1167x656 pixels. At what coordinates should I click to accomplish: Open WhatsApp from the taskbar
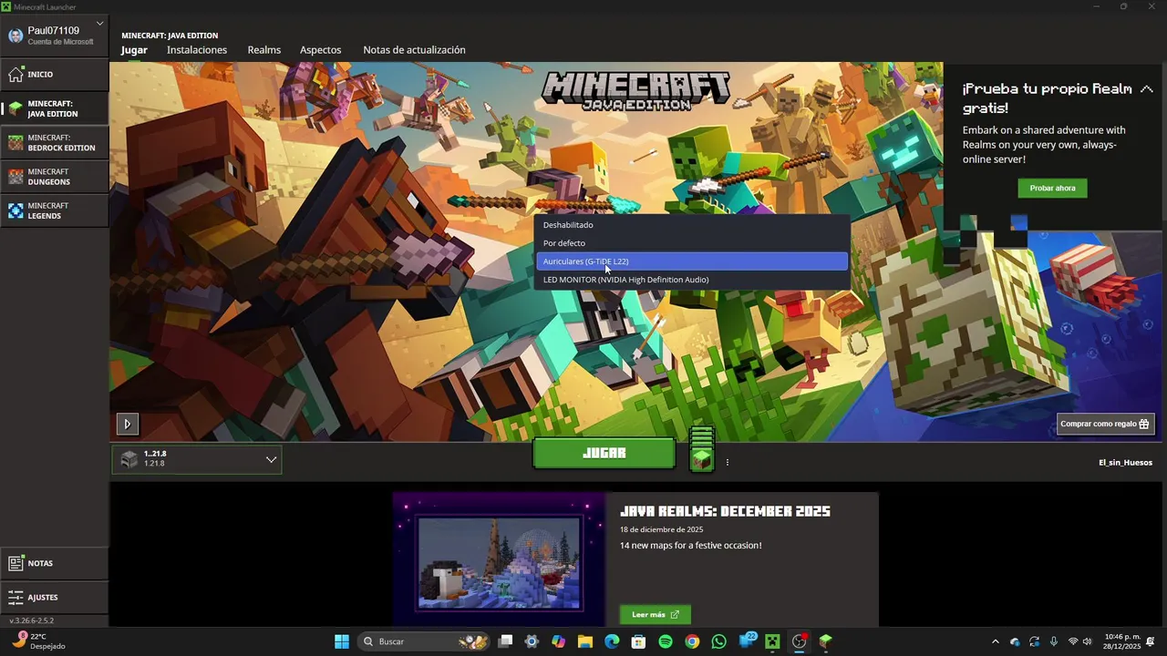[x=719, y=641]
